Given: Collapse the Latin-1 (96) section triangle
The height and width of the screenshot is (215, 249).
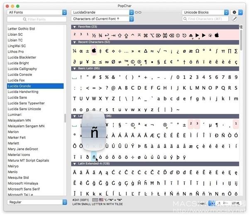Looking at the screenshot, I should (x=74, y=116).
